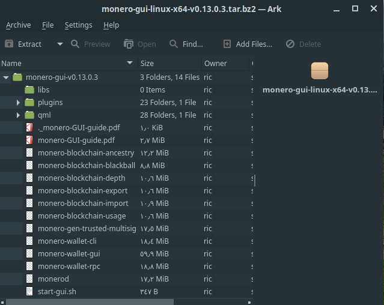
Task: Select the ._monero-GUI-guide.pdf file icon
Action: tap(29, 128)
